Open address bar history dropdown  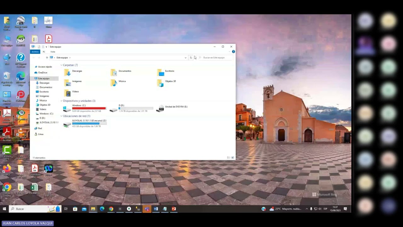(185, 58)
